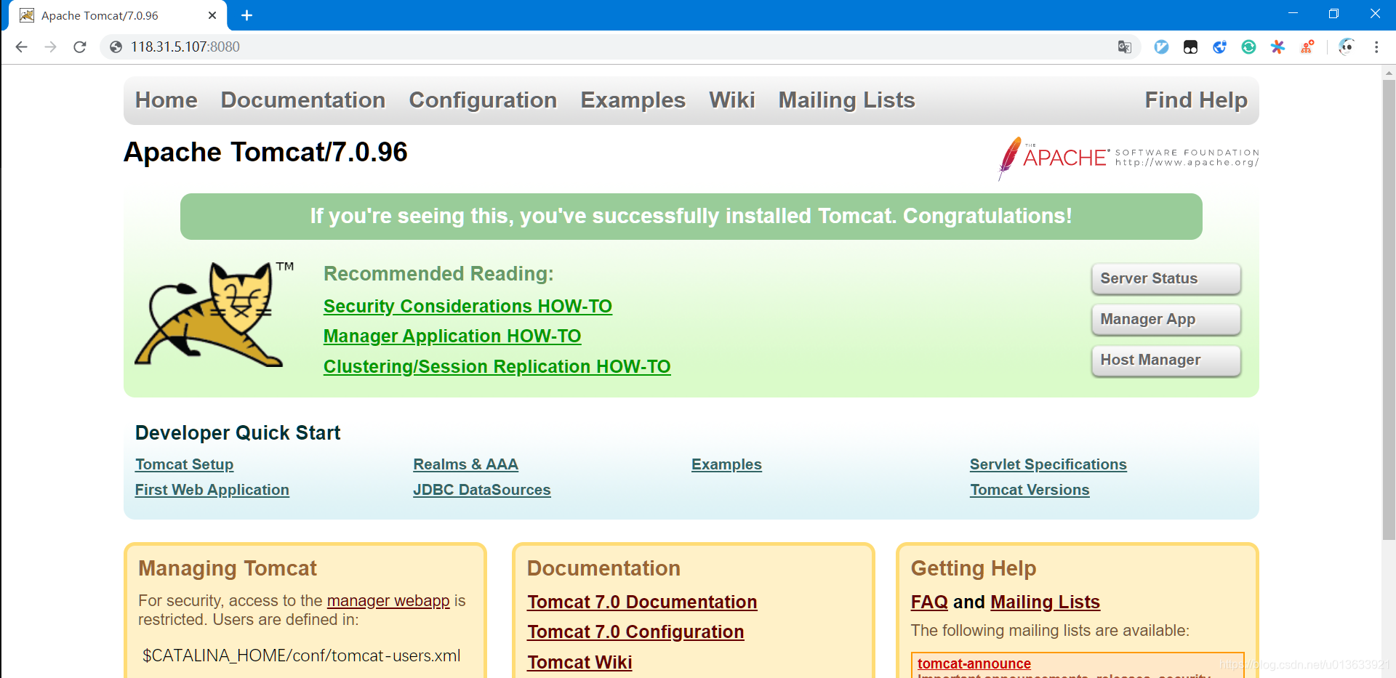Open the Tomcat Versions link
This screenshot has width=1396, height=678.
click(x=1030, y=491)
